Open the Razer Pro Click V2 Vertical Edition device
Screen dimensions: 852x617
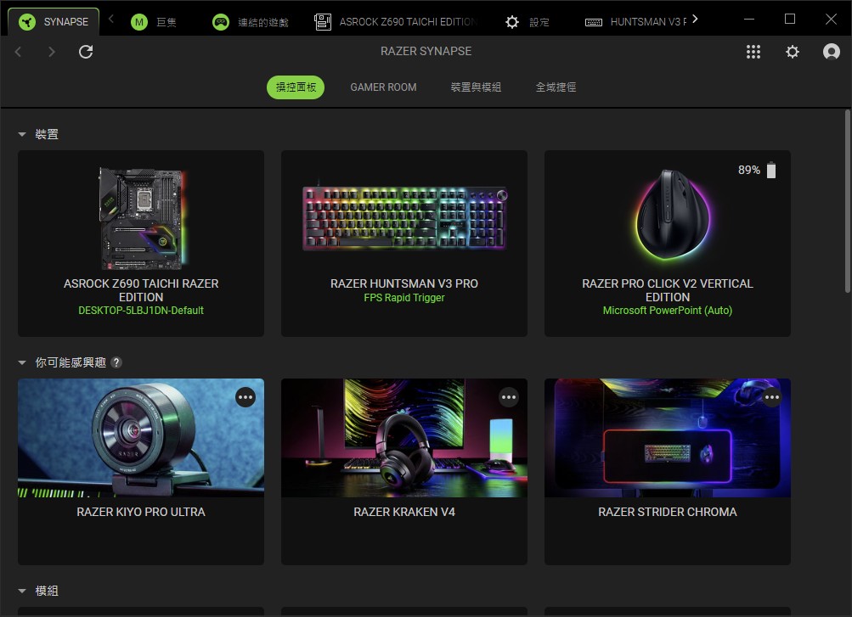pos(668,244)
